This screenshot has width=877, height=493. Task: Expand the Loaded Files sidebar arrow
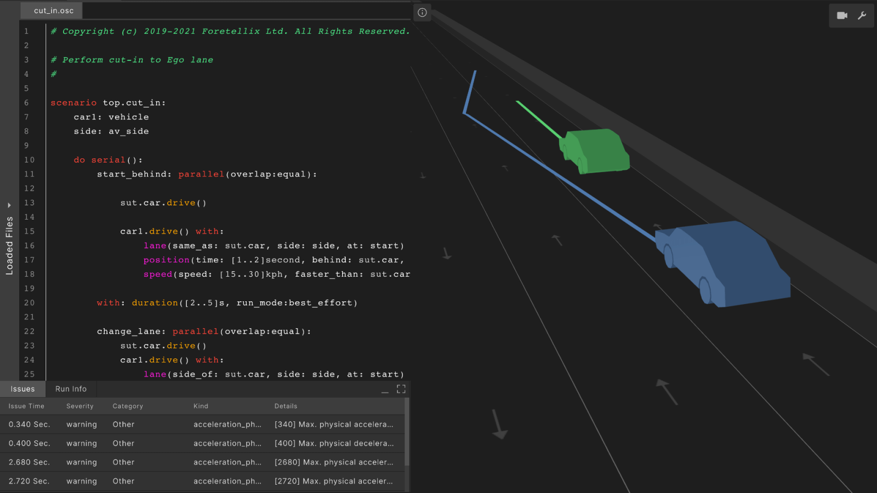click(x=9, y=205)
